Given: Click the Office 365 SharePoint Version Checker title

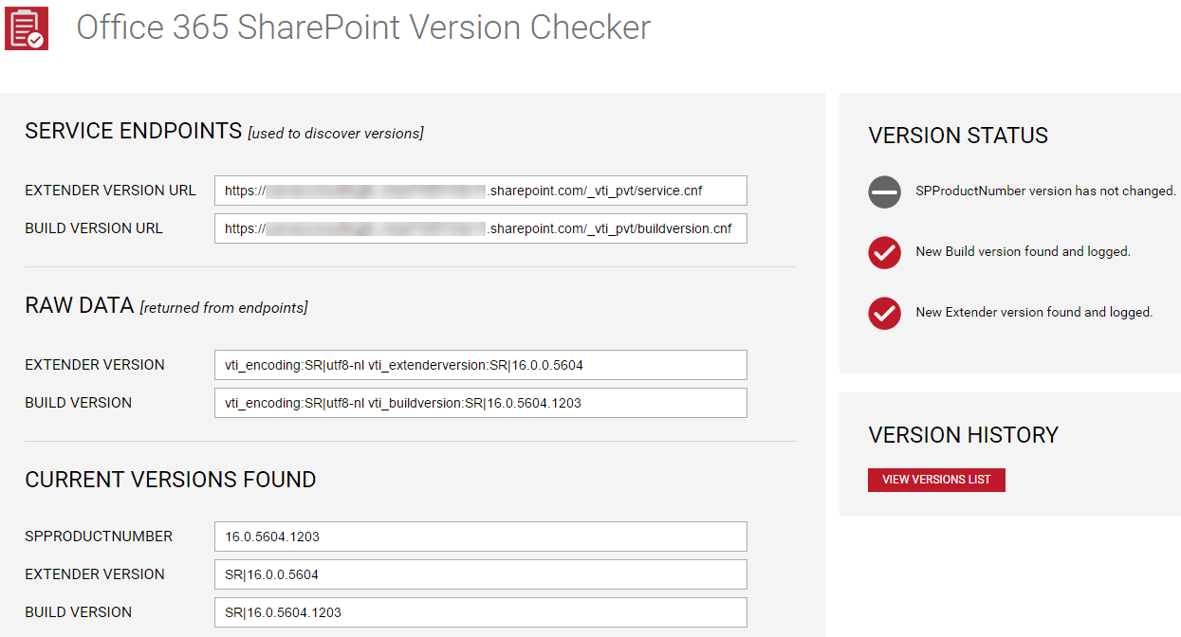Looking at the screenshot, I should pyautogui.click(x=363, y=27).
